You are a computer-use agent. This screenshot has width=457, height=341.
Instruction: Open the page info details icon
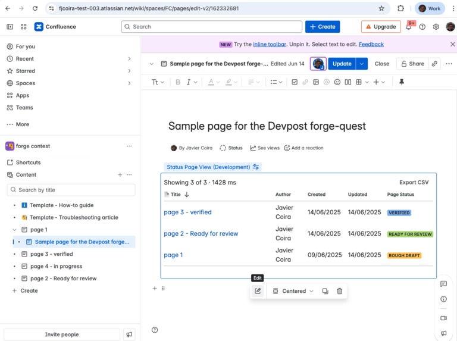click(443, 299)
